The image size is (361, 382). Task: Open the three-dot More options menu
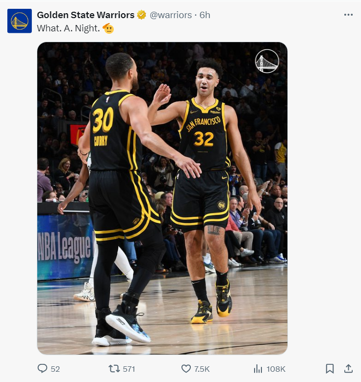coord(348,15)
